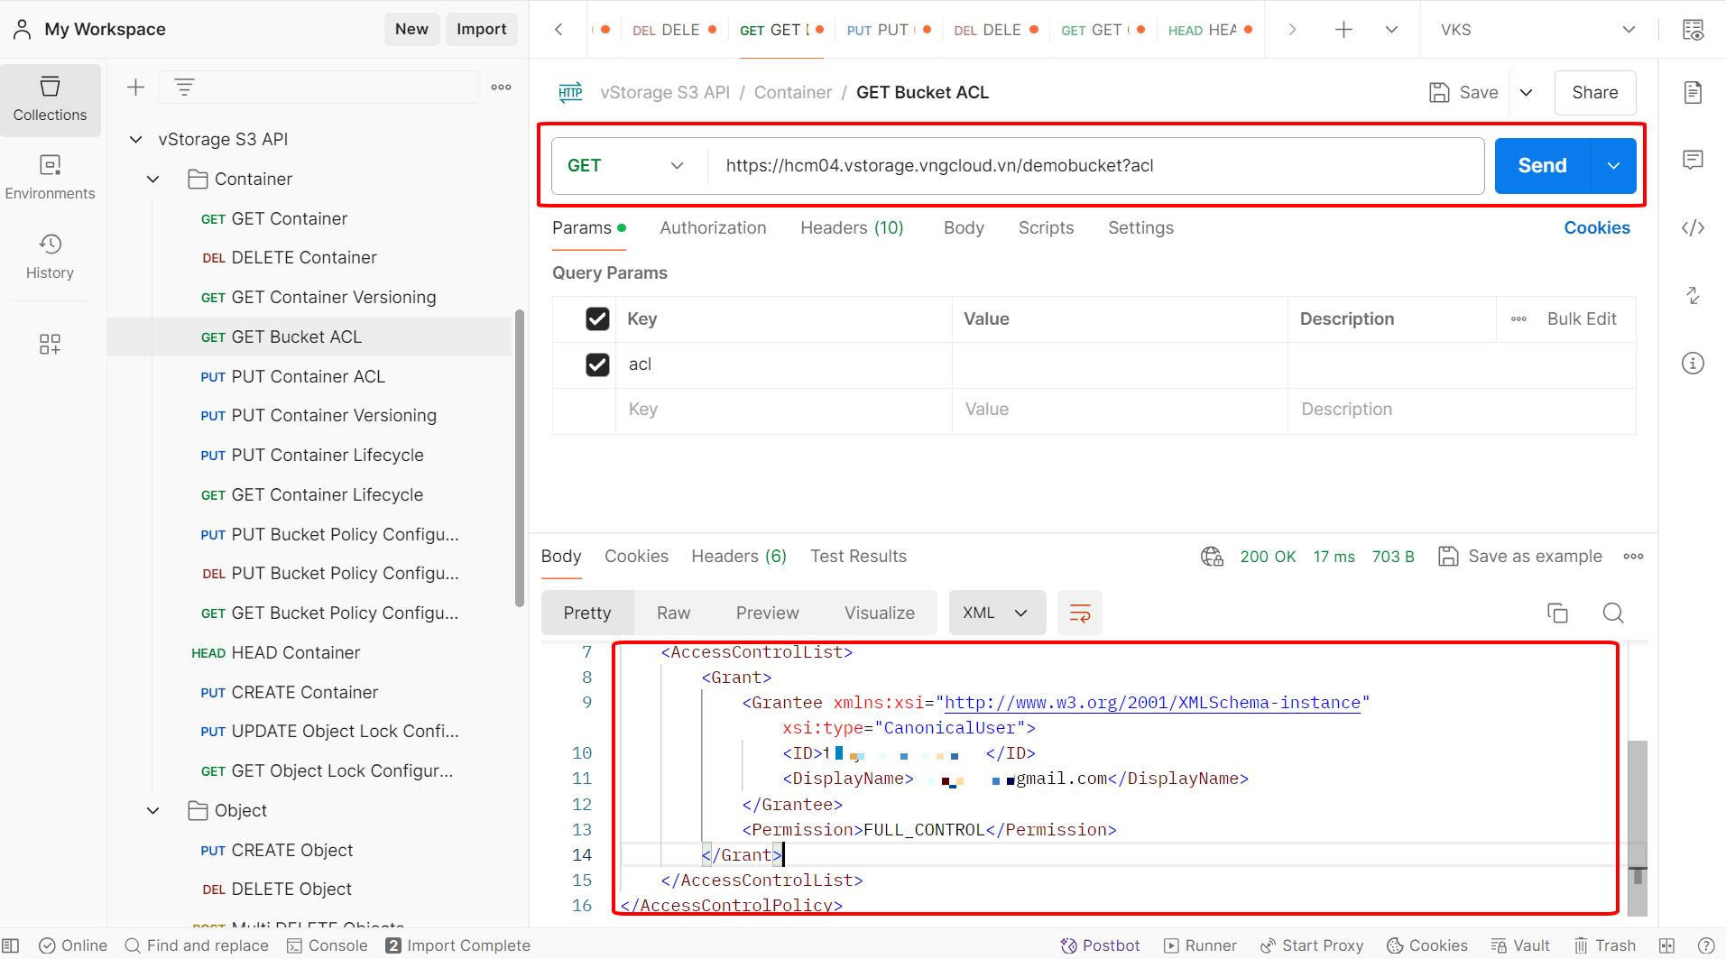
Task: Open the History sidebar panel
Action: [x=50, y=256]
